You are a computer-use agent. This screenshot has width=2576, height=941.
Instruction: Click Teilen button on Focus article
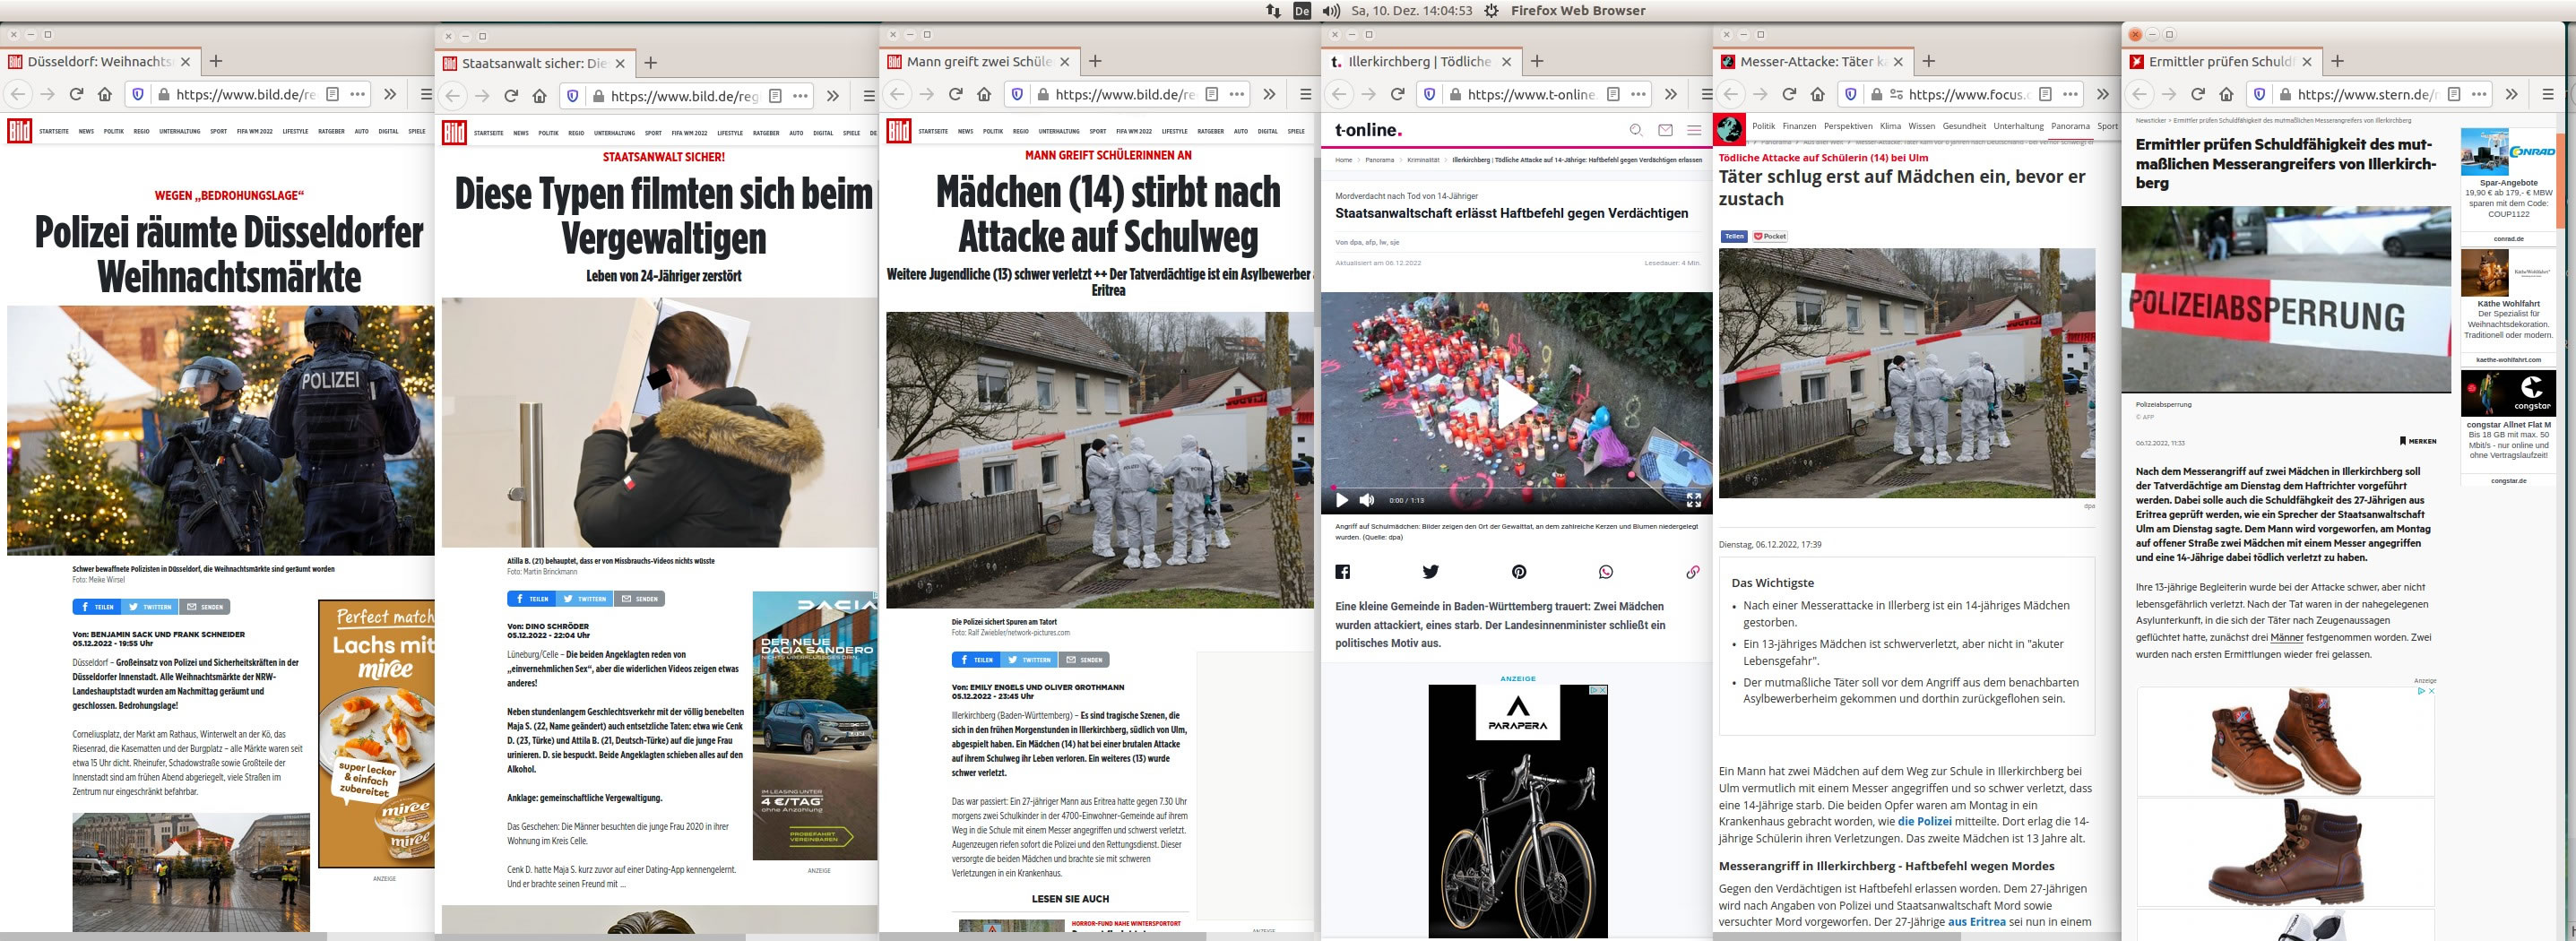tap(1734, 237)
